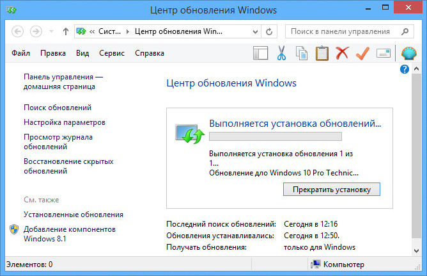Open the Правка menu
This screenshot has height=276, width=427.
point(53,53)
